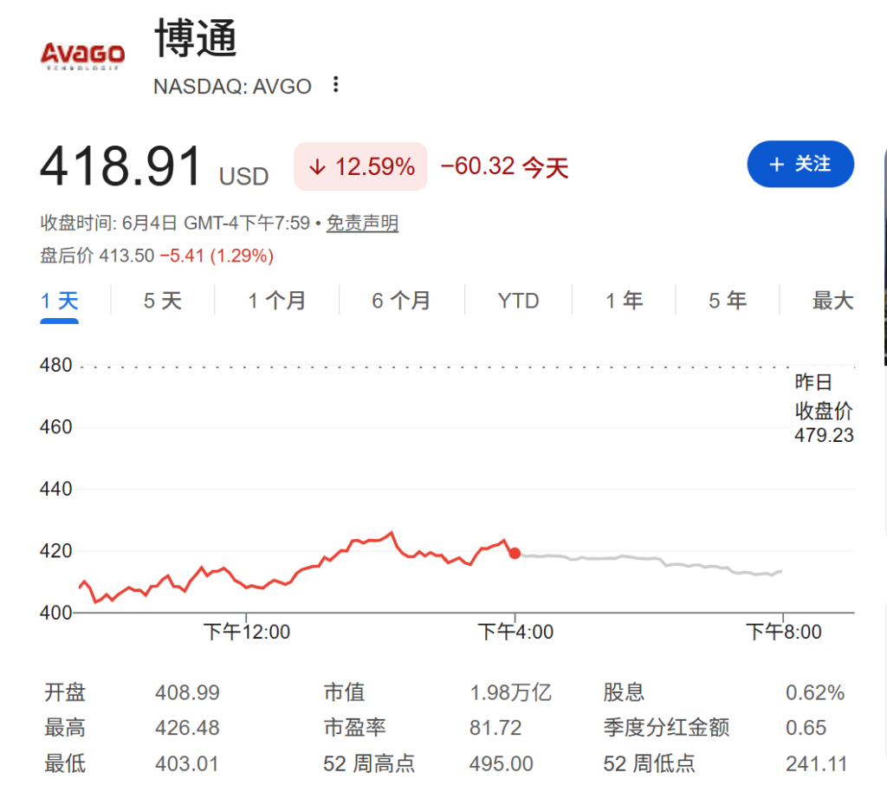Switch to the 1 个月 tab
Image resolution: width=887 pixels, height=805 pixels.
click(x=276, y=301)
